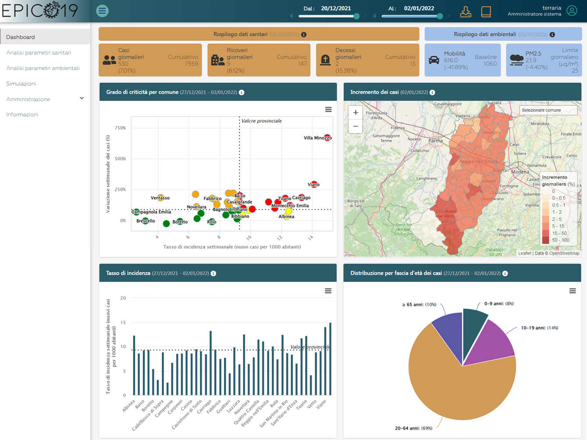This screenshot has height=440, width=587.
Task: Open the manual book icon
Action: click(486, 11)
